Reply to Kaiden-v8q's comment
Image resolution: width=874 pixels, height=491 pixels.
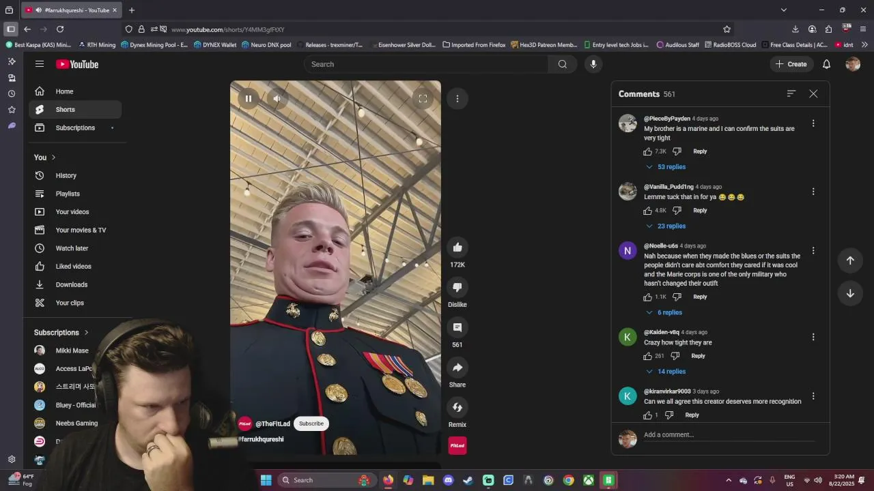698,356
